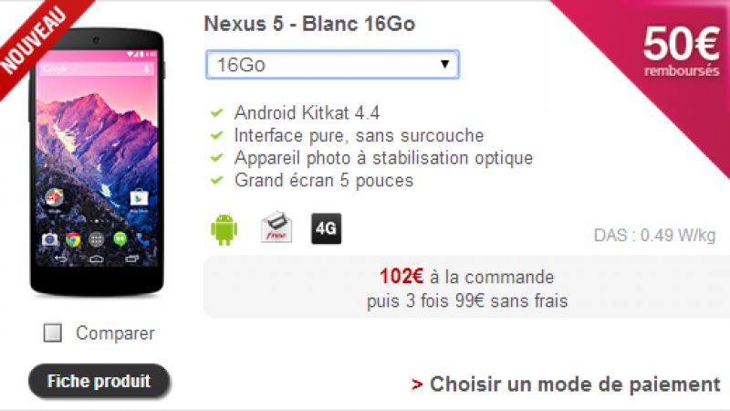Click the Nexus 5 - Blanc 16Go title
The height and width of the screenshot is (411, 730).
coord(310,24)
